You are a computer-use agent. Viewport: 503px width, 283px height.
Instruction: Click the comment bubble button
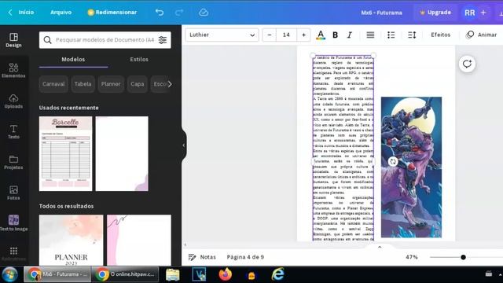click(467, 64)
